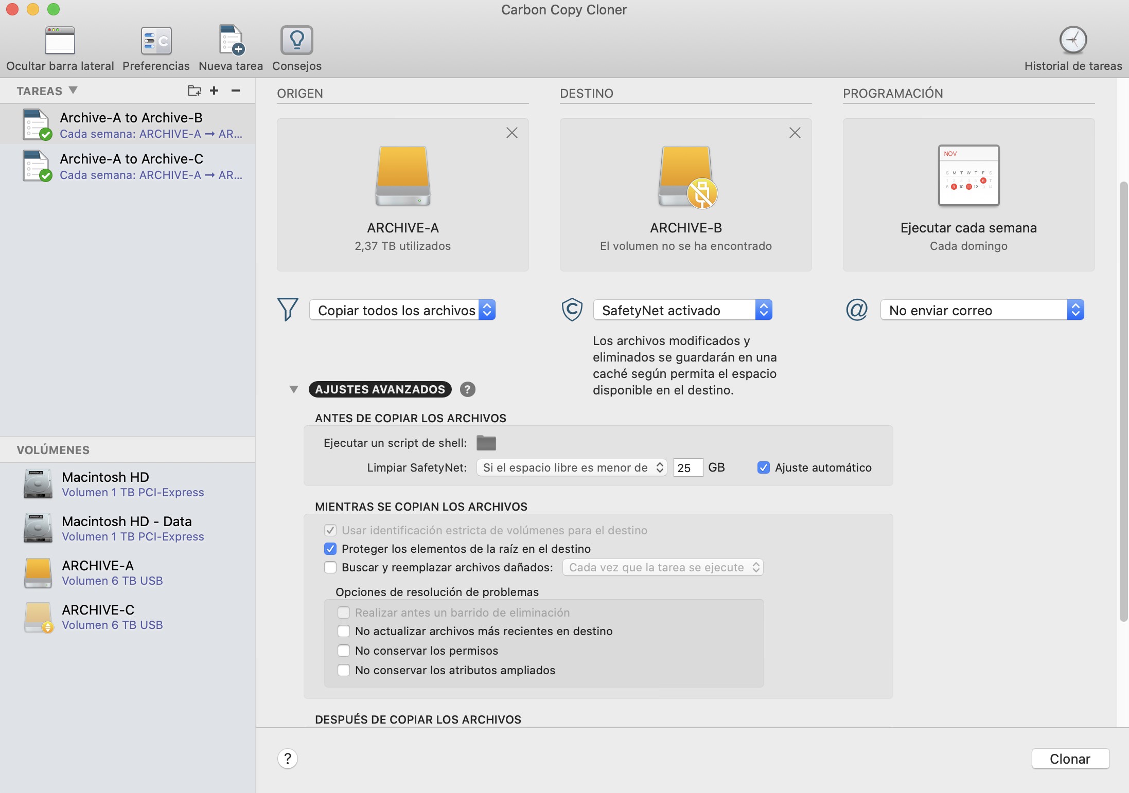The height and width of the screenshot is (793, 1129).
Task: Select ARCHIVE-A volume in sidebar
Action: 128,572
